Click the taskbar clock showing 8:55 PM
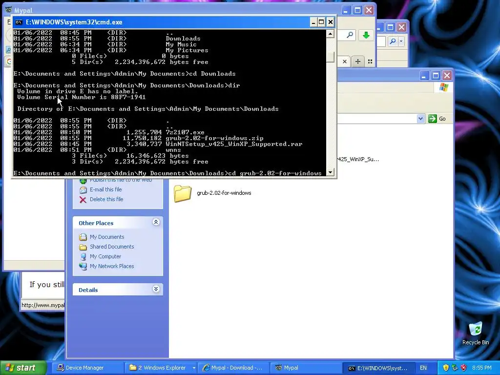500x375 pixels. [482, 368]
